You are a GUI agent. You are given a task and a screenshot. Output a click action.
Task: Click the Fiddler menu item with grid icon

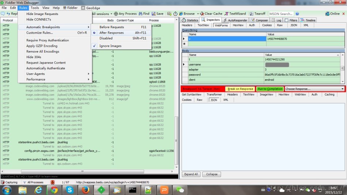[x=70, y=8]
